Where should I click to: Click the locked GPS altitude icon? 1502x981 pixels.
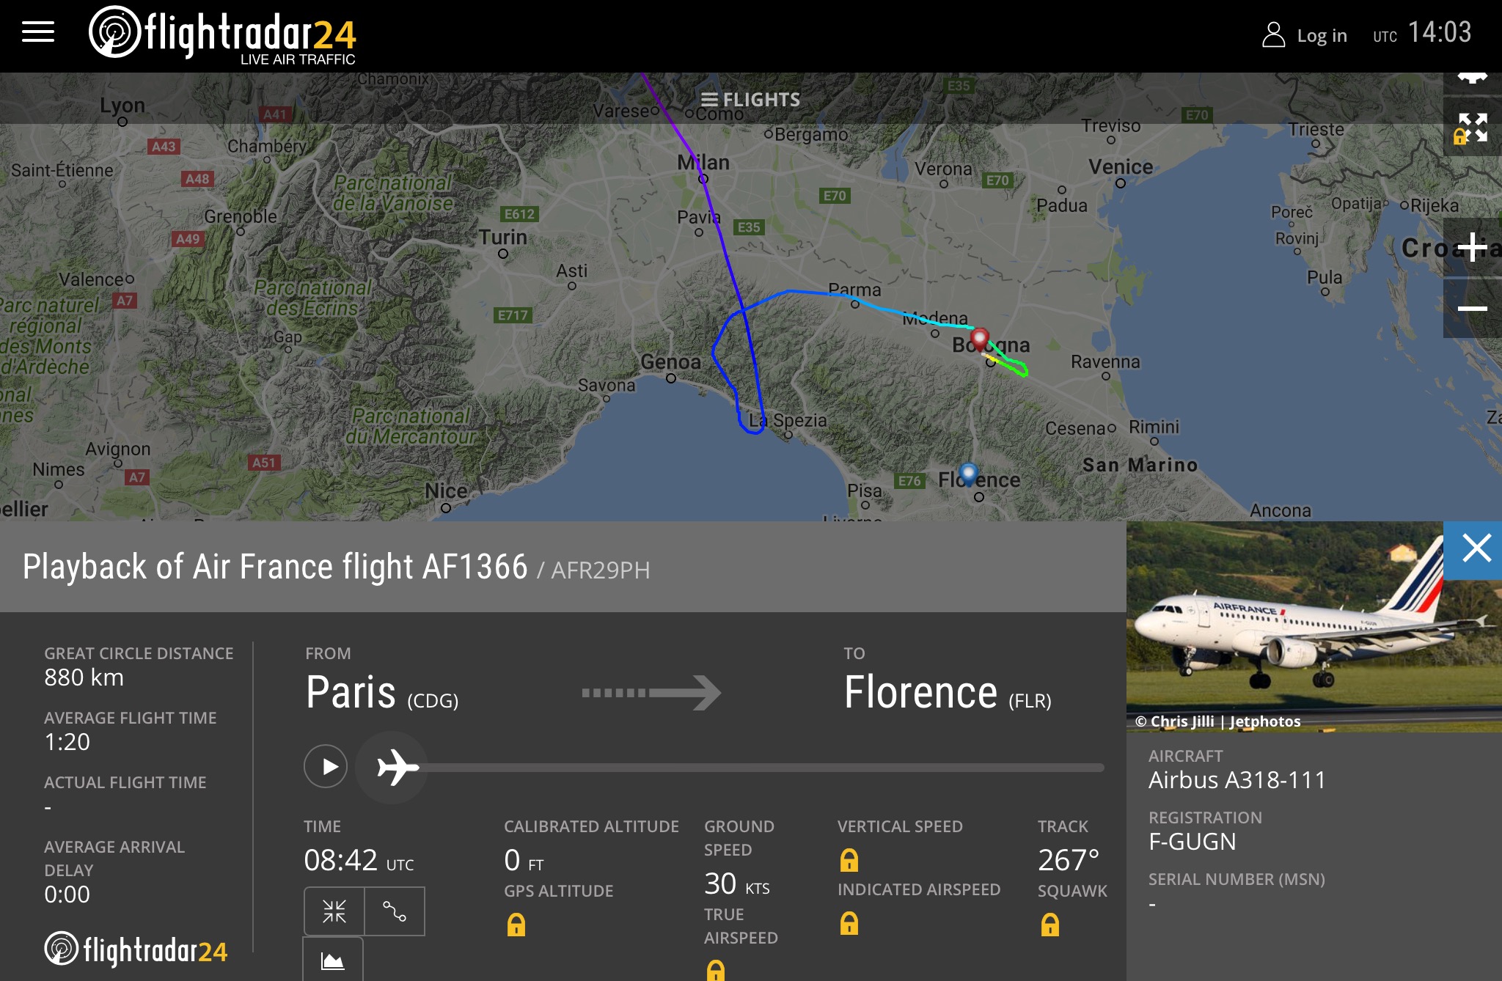tap(516, 925)
